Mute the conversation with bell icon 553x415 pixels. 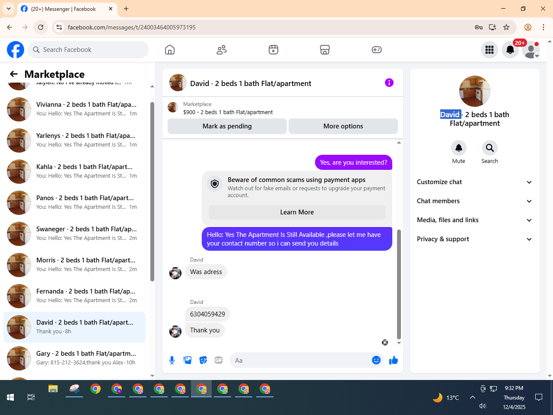[459, 148]
